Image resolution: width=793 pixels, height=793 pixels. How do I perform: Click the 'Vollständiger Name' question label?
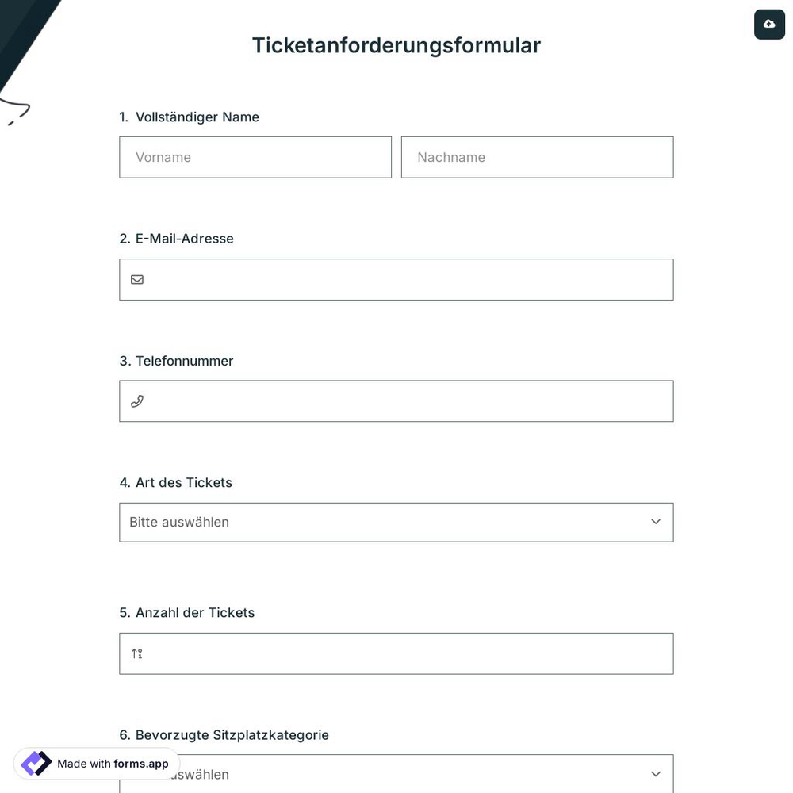[x=197, y=117]
